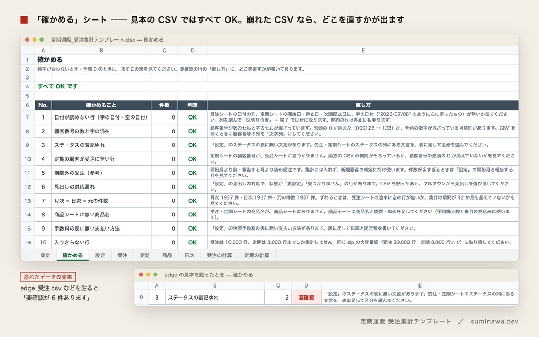Click the 確かめること header cell
This screenshot has height=337, width=539.
(x=101, y=105)
